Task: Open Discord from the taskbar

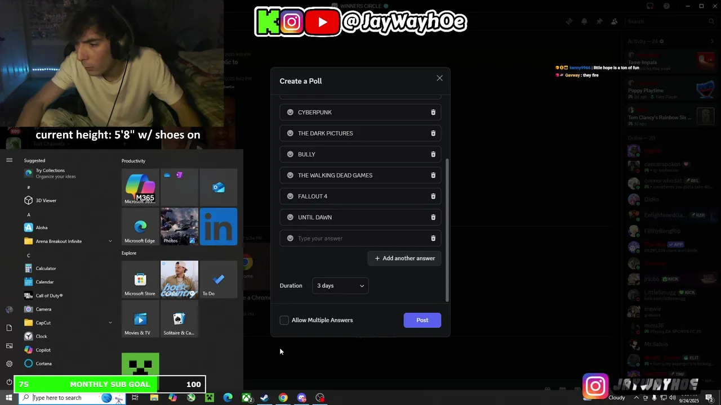Action: pos(302,398)
